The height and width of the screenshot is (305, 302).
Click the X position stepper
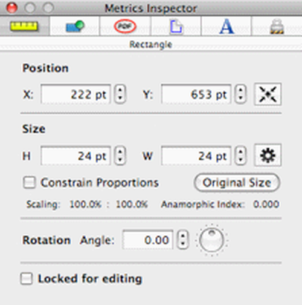[120, 94]
